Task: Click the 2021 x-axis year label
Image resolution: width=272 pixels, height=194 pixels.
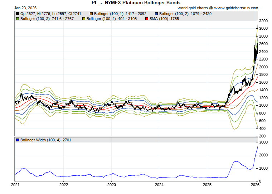Action: 15,185
